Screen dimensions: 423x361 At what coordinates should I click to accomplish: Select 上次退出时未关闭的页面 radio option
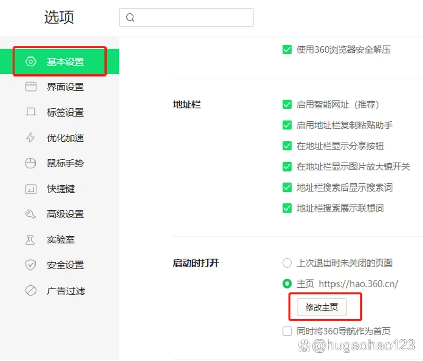pos(287,262)
